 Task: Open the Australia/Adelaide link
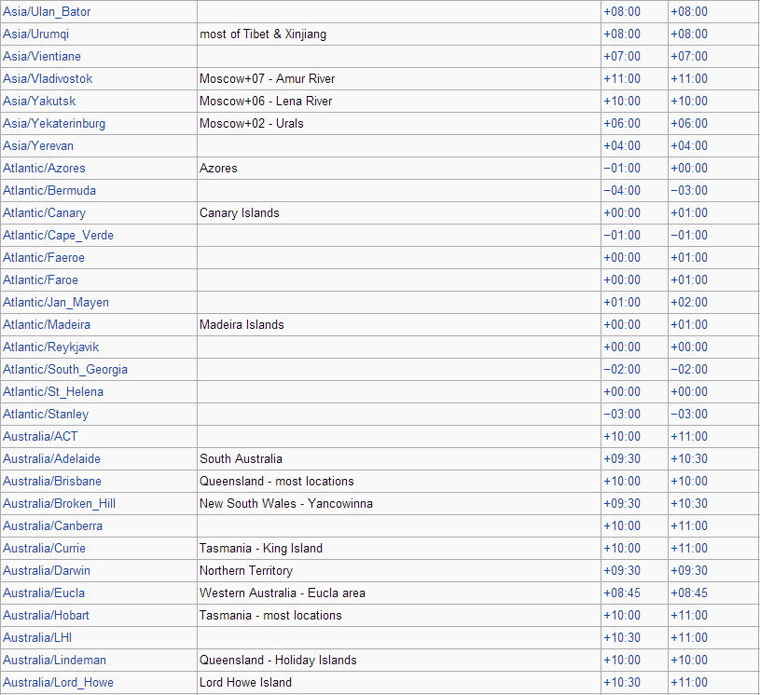tap(52, 458)
